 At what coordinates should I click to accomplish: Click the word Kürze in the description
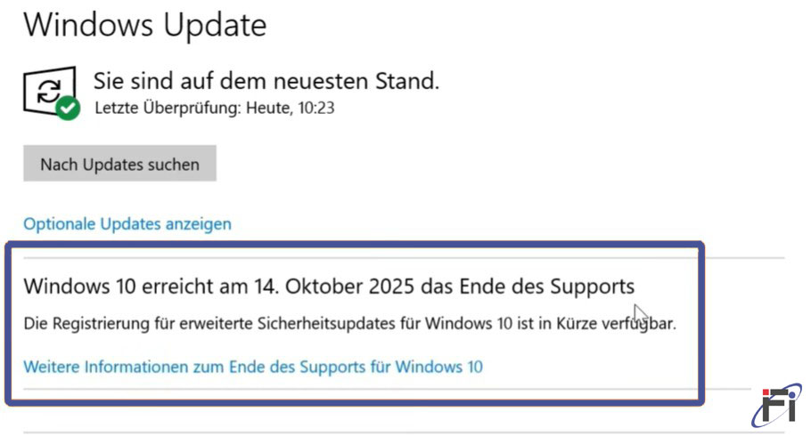click(577, 323)
